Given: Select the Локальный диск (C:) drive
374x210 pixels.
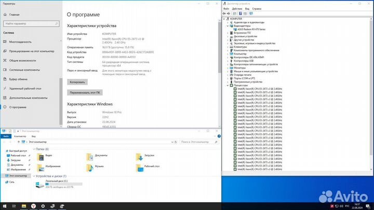Looking at the screenshot, I should pos(41,185).
